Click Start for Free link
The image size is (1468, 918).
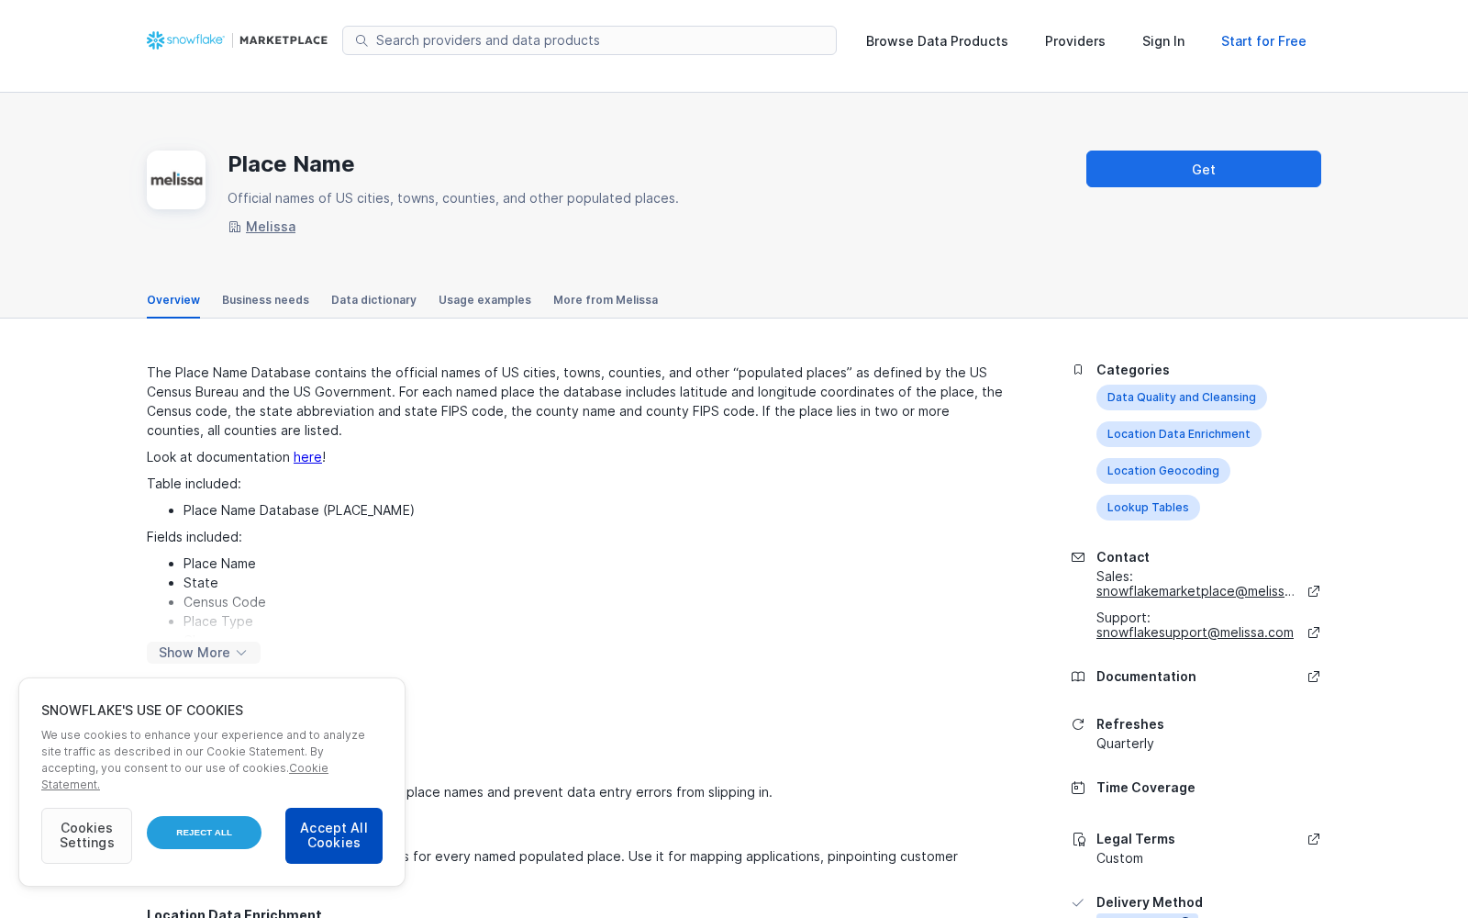1263,41
